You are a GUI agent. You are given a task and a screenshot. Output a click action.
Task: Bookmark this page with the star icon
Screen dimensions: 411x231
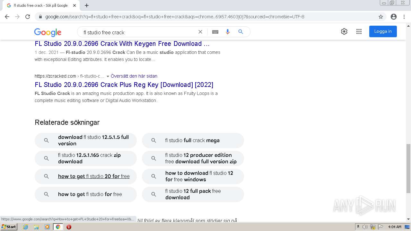point(381,17)
